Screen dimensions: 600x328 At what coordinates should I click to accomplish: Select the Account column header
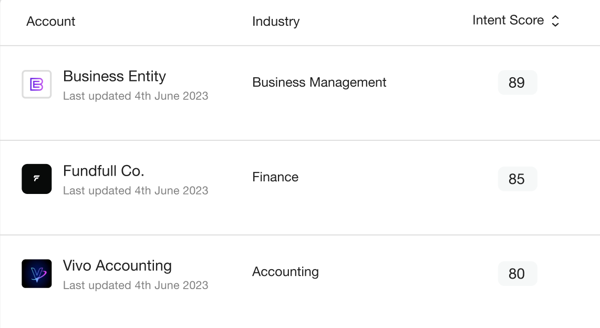click(x=50, y=22)
